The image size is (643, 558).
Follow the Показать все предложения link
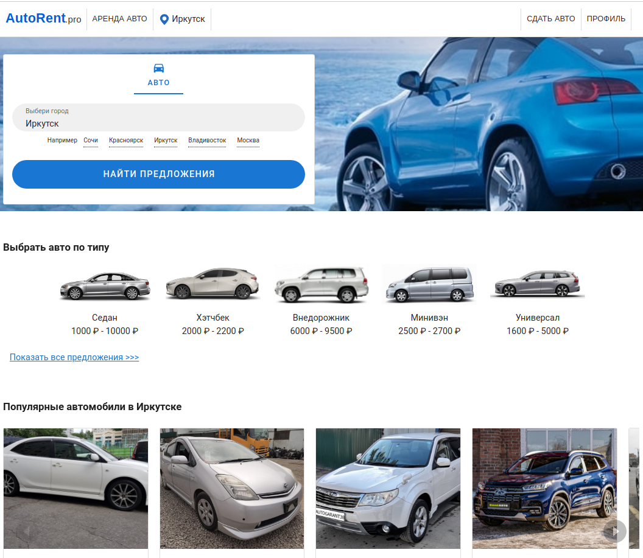click(x=74, y=357)
